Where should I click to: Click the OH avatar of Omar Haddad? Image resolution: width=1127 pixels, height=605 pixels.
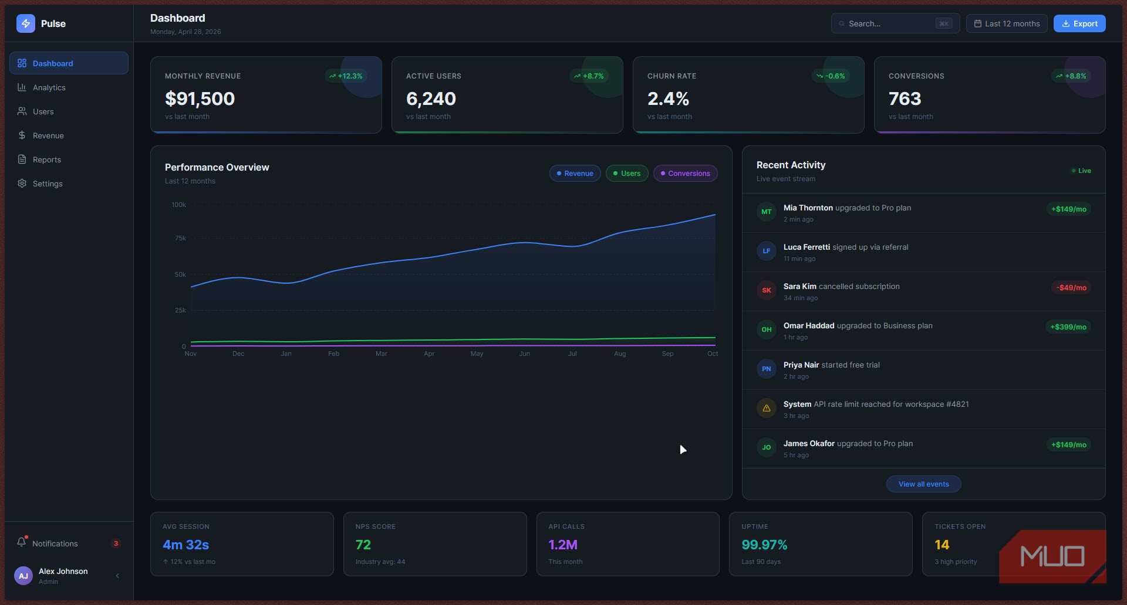tap(767, 329)
